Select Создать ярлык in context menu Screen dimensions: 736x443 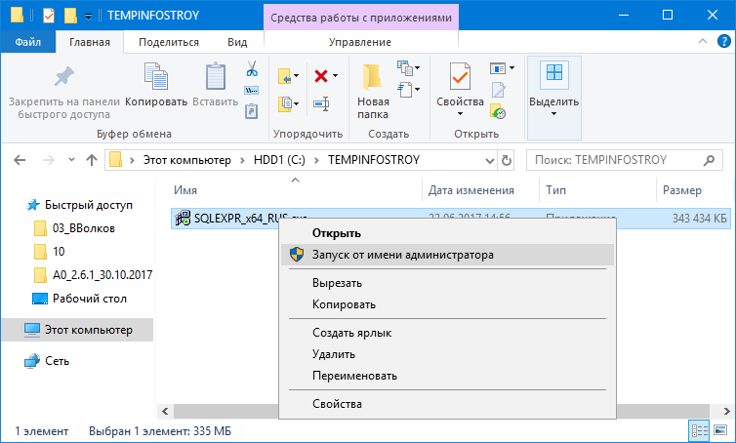(351, 333)
